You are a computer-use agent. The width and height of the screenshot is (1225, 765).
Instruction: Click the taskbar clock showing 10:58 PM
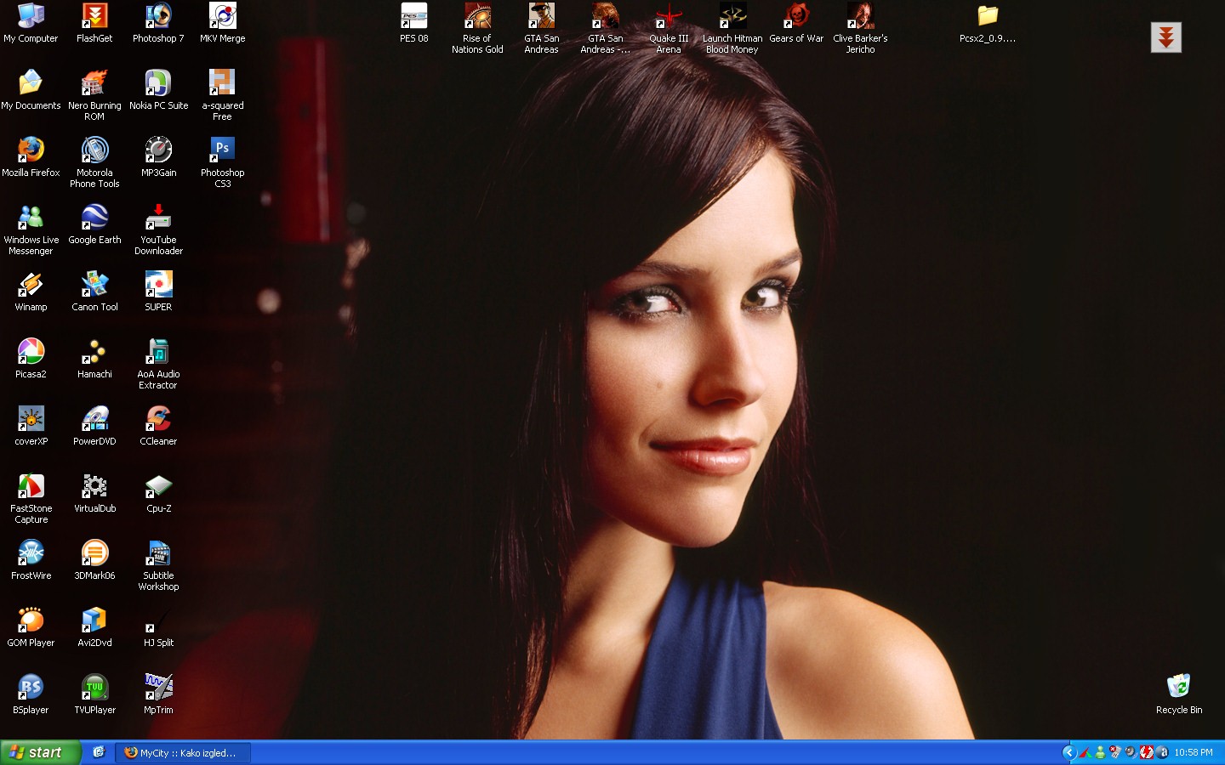(1194, 753)
